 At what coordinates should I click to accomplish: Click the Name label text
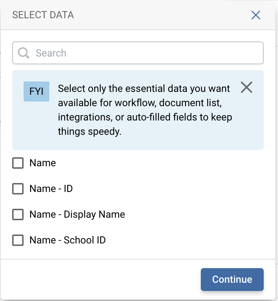click(x=43, y=163)
